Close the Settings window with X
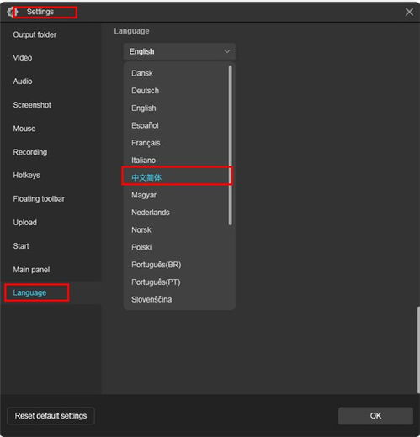420x437 pixels. pyautogui.click(x=409, y=12)
